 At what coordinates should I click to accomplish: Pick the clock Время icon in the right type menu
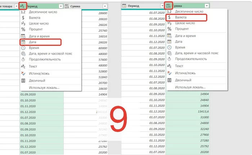(x=169, y=47)
